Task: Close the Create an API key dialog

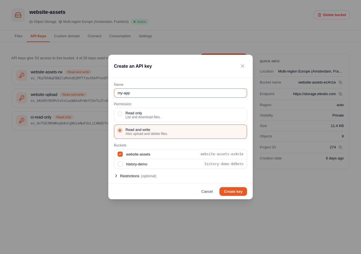Action: (x=243, y=66)
